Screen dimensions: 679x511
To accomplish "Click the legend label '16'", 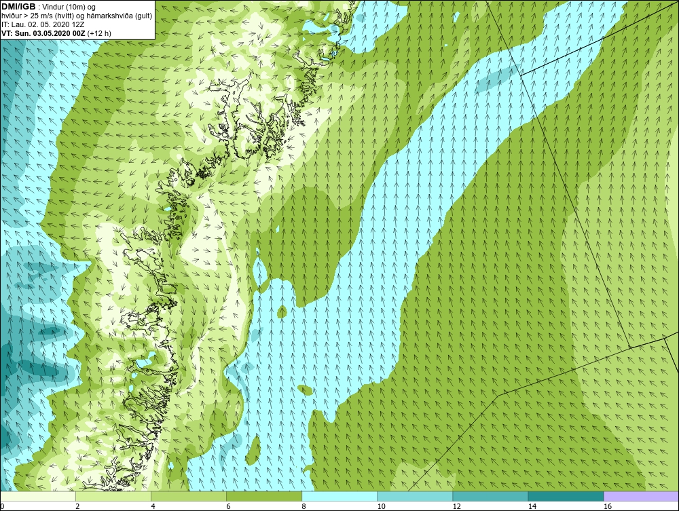I will click(x=607, y=506).
